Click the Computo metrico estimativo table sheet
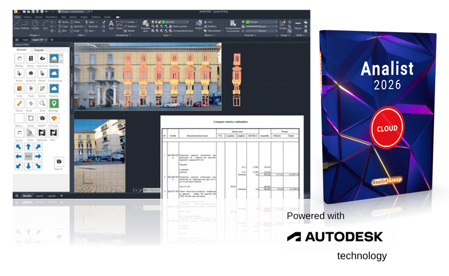This screenshot has height=276, width=449. [x=232, y=157]
